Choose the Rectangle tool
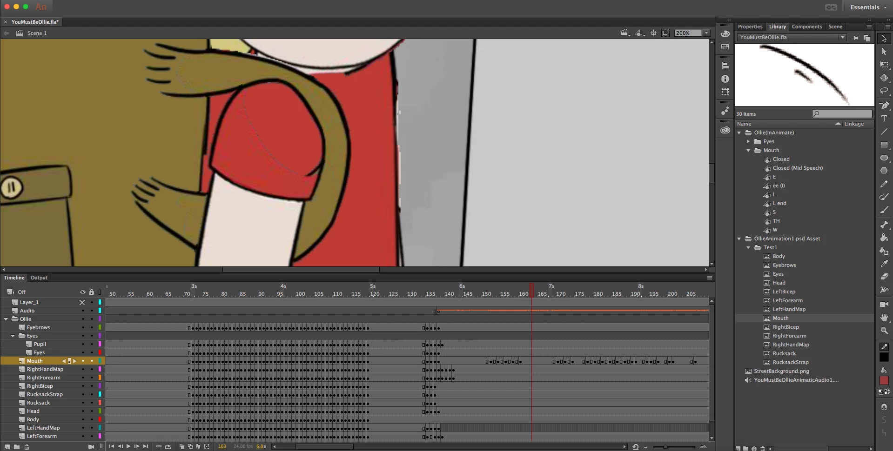893x451 pixels. click(x=884, y=145)
